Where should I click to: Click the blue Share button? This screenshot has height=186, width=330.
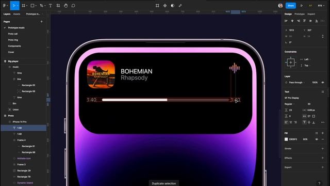coord(291,6)
